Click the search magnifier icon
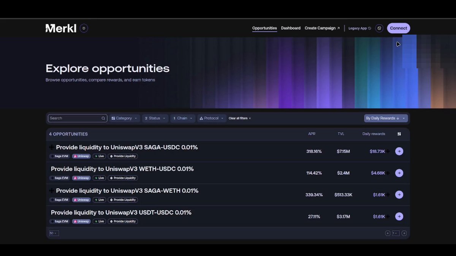Viewport: 456px width, 256px height. click(103, 118)
